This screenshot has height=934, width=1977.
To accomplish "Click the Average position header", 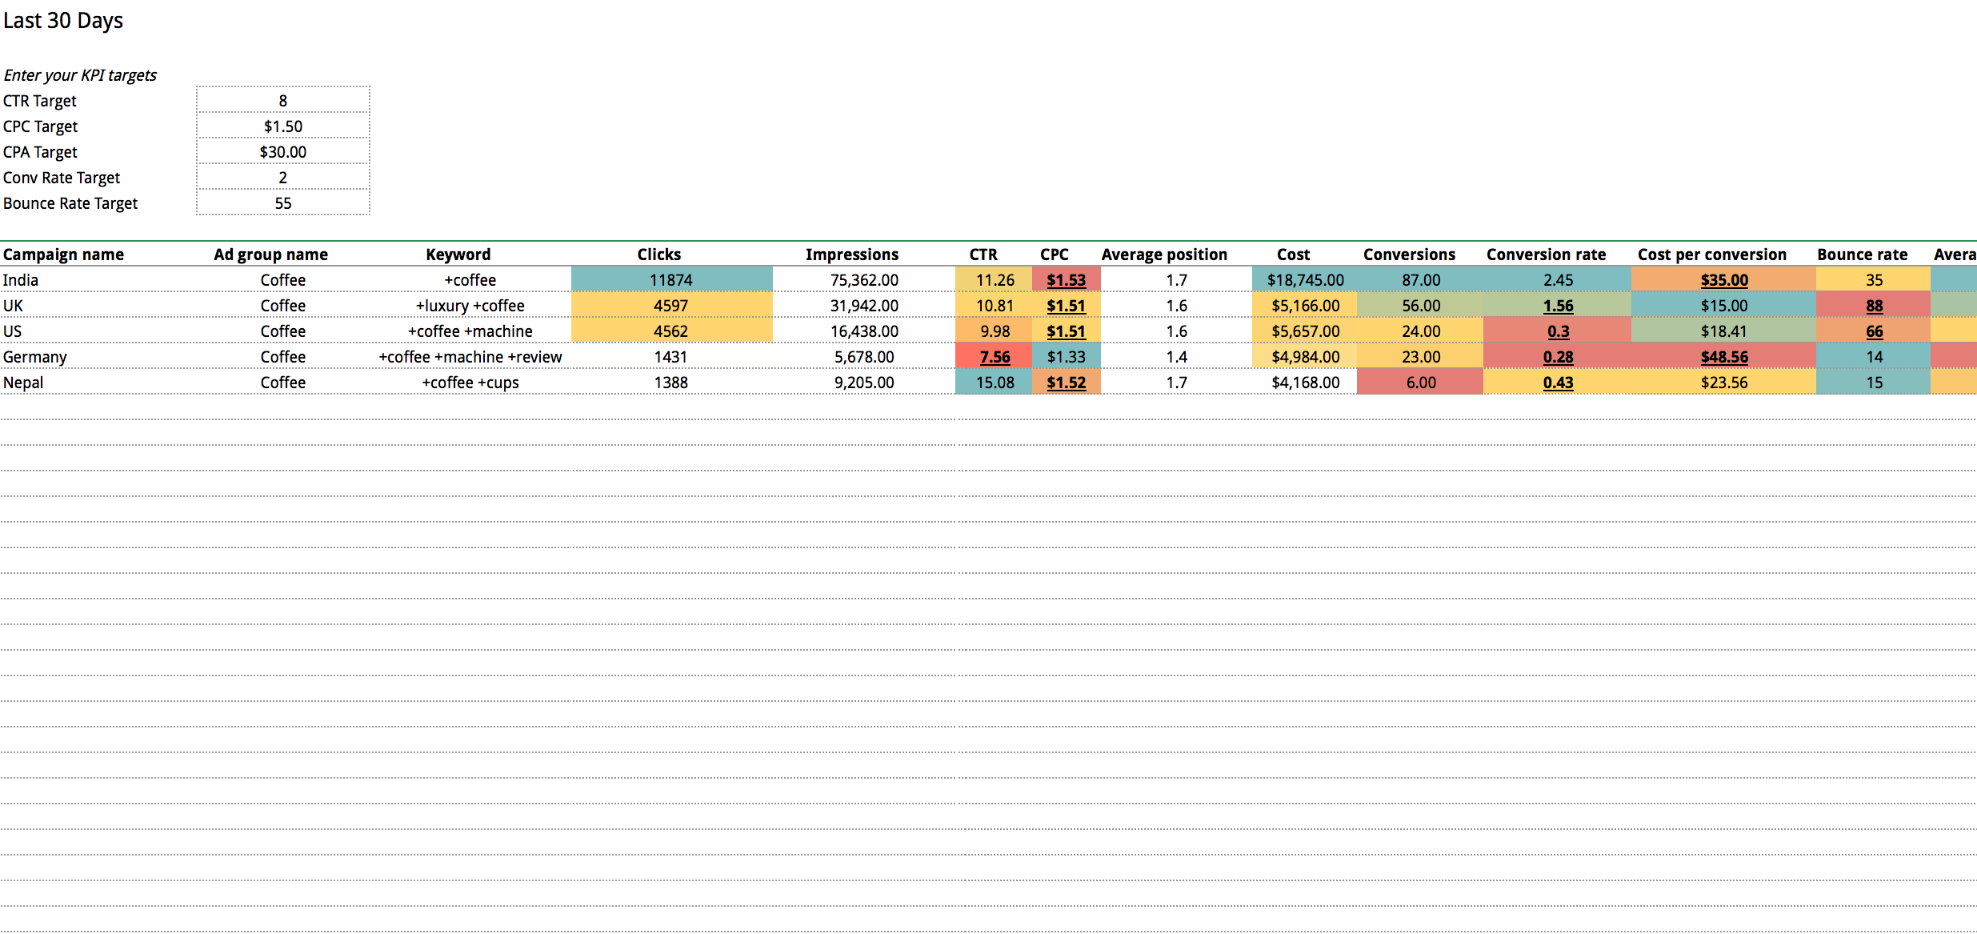I will (1163, 255).
